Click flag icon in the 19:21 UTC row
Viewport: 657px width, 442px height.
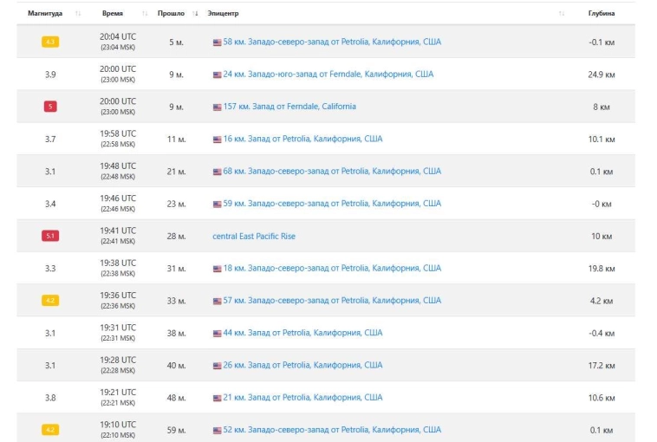[217, 398]
